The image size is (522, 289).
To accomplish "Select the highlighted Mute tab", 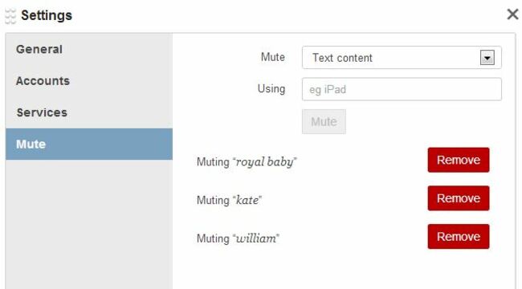I will (x=89, y=144).
